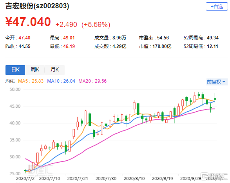Open the 前复权 adjustment dropdown
This screenshot has width=230, height=183.
pos(217,82)
